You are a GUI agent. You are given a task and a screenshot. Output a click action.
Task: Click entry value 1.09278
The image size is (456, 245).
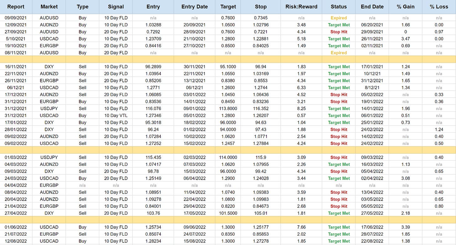[x=153, y=199]
